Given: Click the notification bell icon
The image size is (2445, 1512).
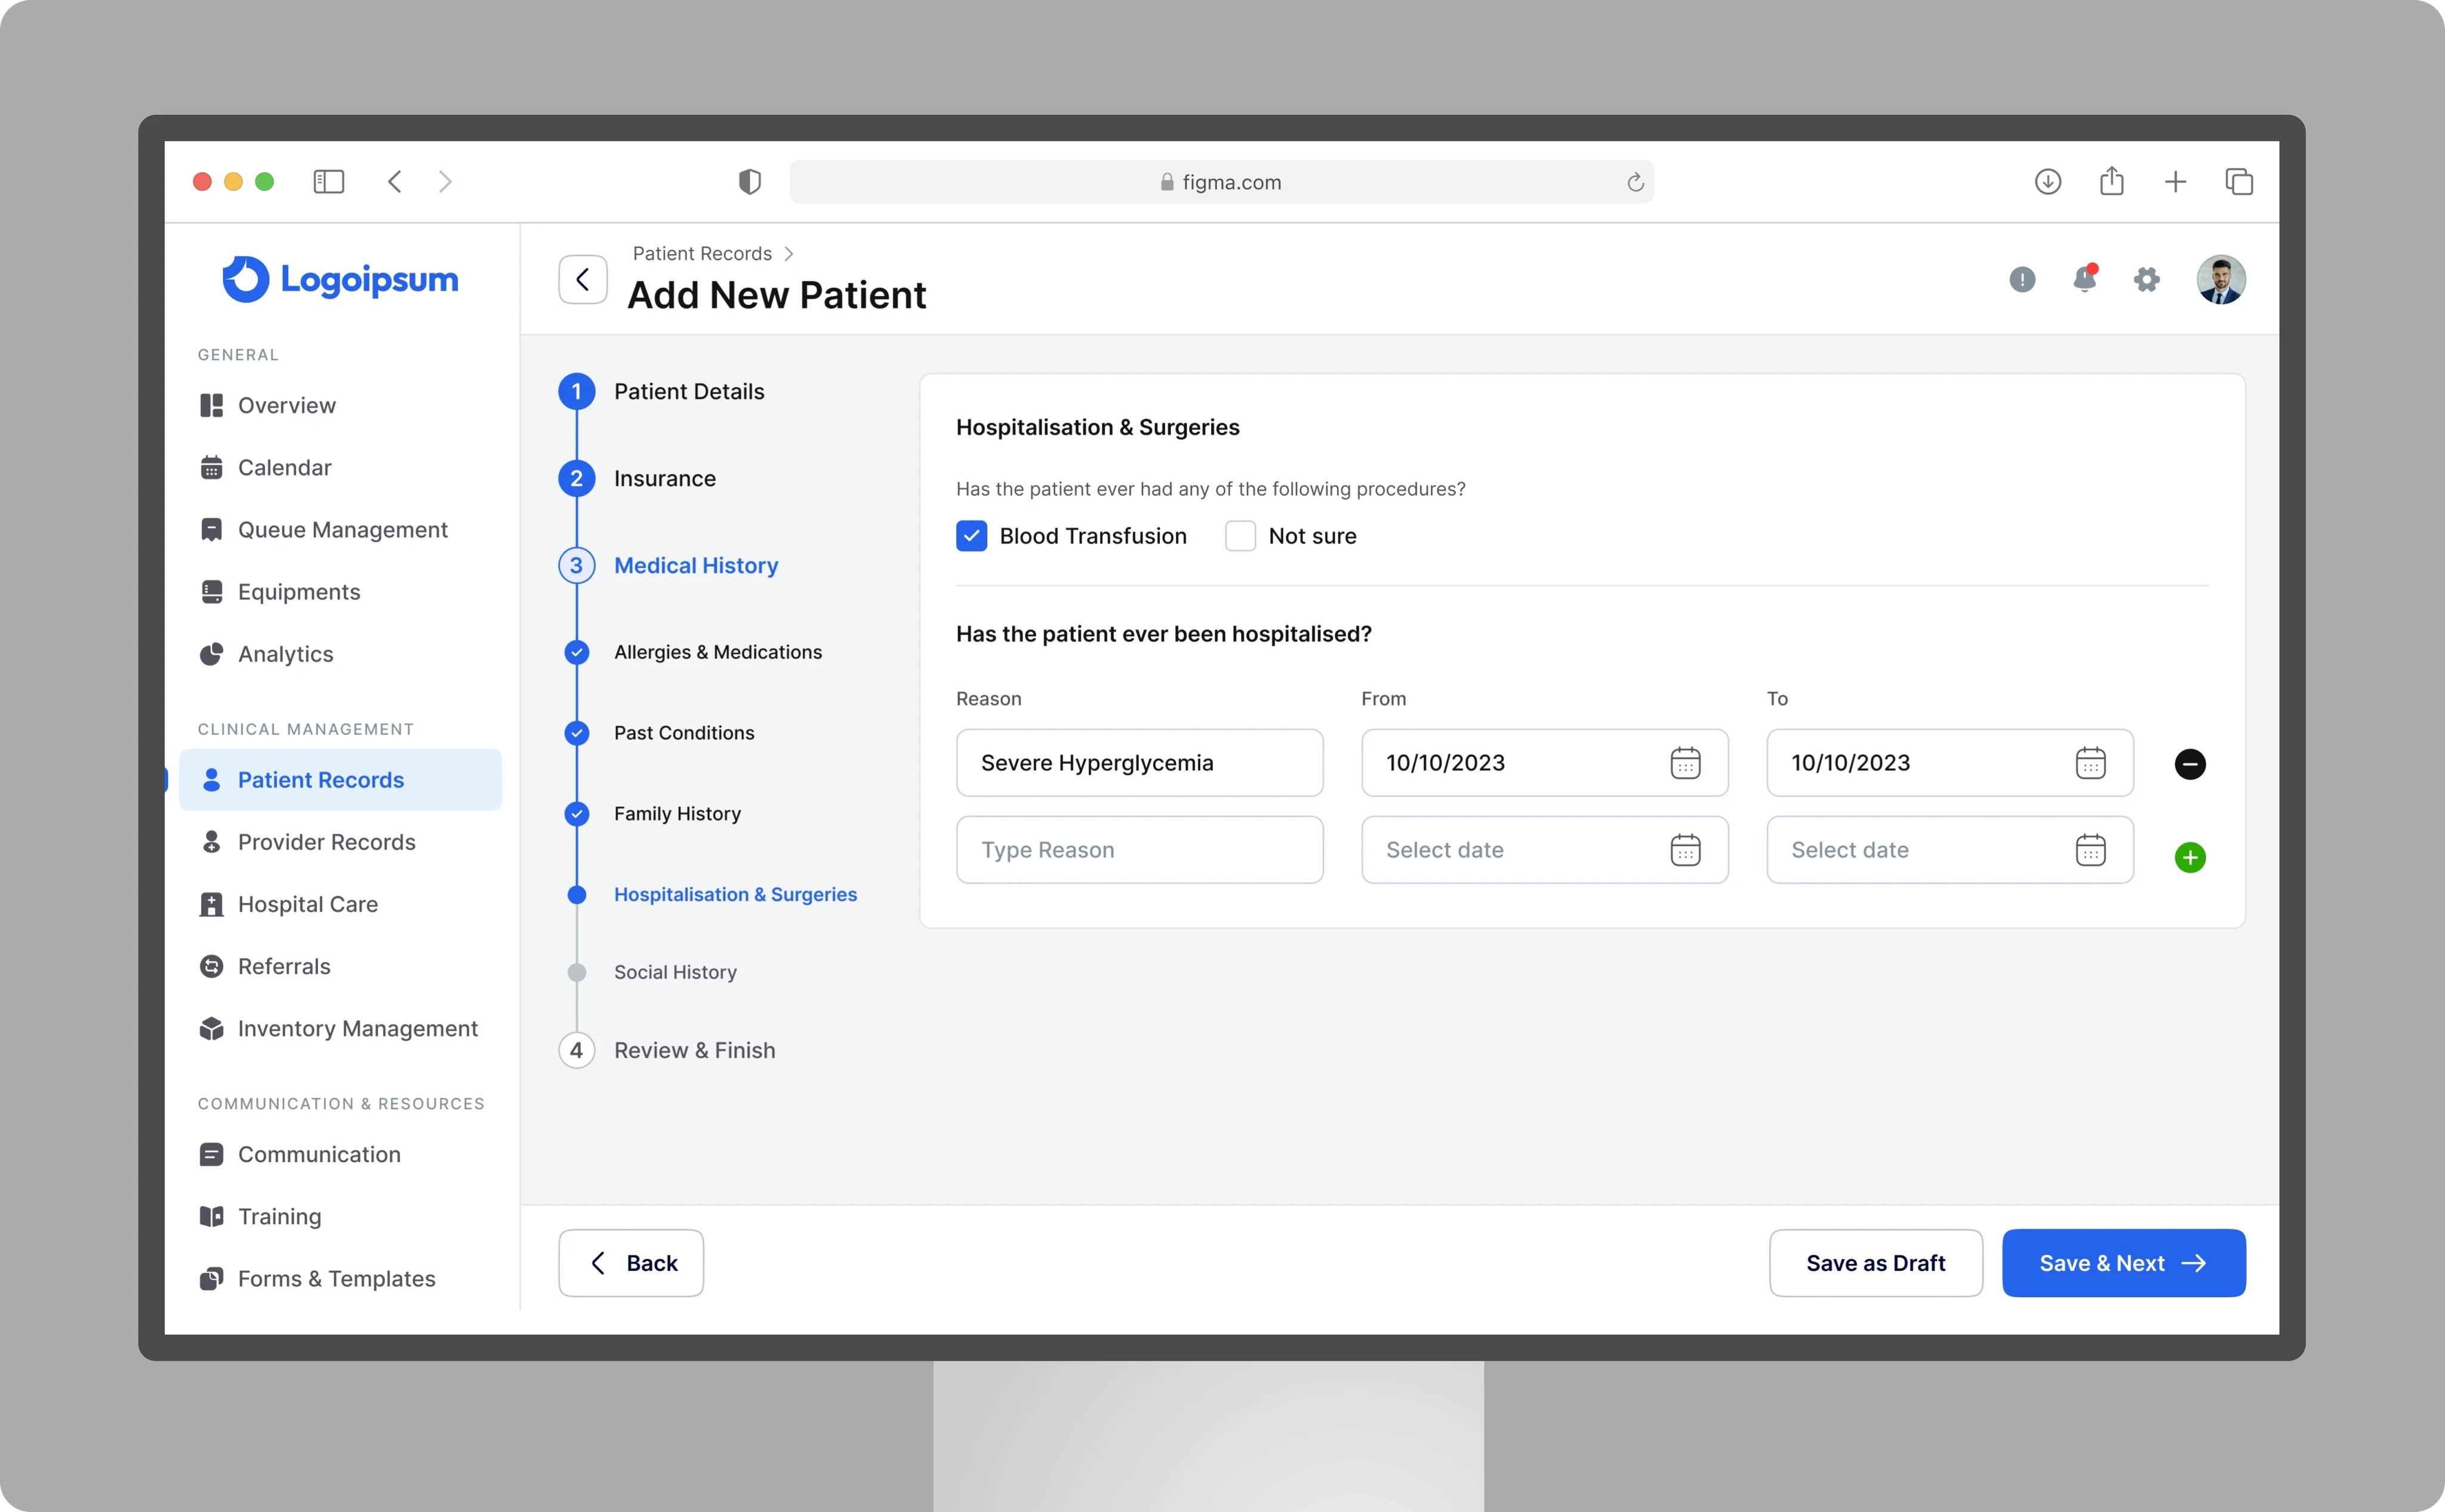Looking at the screenshot, I should click(x=2084, y=279).
